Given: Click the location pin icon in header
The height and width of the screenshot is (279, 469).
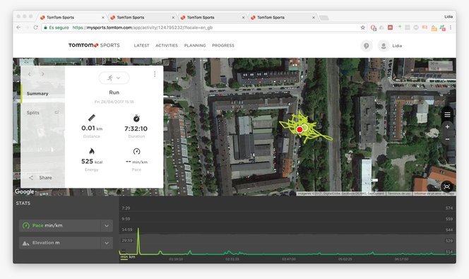Looking at the screenshot, I should pos(366,46).
